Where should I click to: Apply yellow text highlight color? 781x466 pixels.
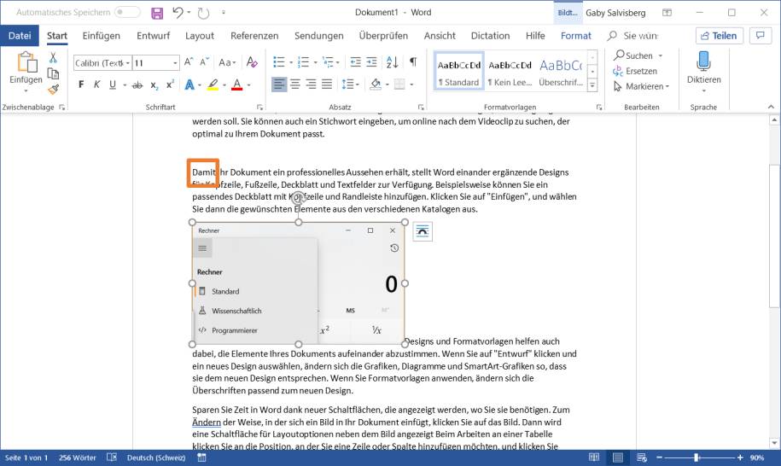tap(213, 84)
